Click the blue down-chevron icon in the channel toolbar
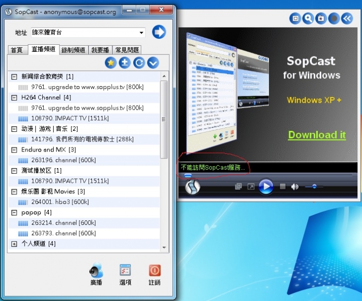 point(153,62)
